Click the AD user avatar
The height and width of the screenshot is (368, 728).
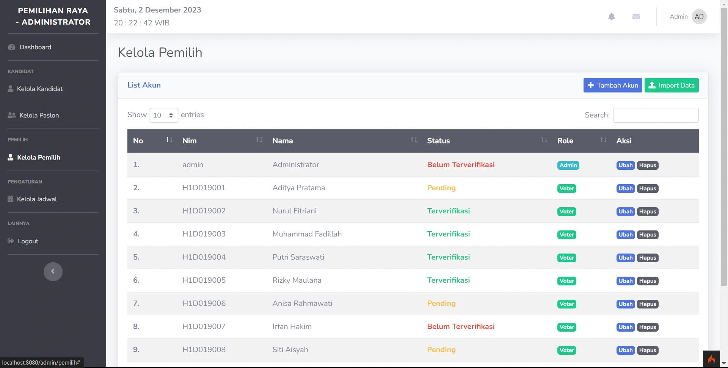pos(699,17)
